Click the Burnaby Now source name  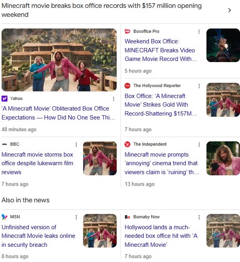pos(146,217)
